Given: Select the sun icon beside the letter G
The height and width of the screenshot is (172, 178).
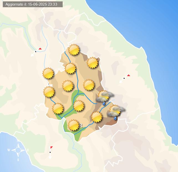Looking at the screenshot, I should point(68,86).
